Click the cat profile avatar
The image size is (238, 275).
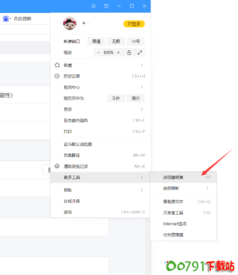[x=70, y=23]
